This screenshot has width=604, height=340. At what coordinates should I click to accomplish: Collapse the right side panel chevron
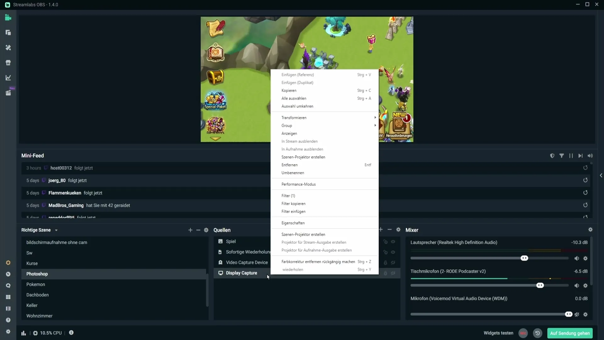click(x=601, y=176)
